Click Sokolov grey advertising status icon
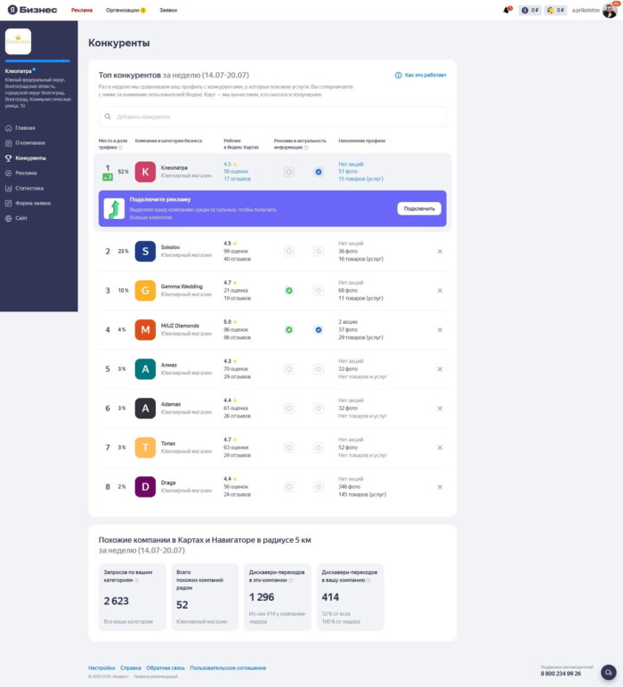The height and width of the screenshot is (687, 623). [288, 252]
